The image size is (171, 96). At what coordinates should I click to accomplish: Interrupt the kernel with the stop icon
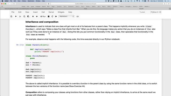coord(49,17)
